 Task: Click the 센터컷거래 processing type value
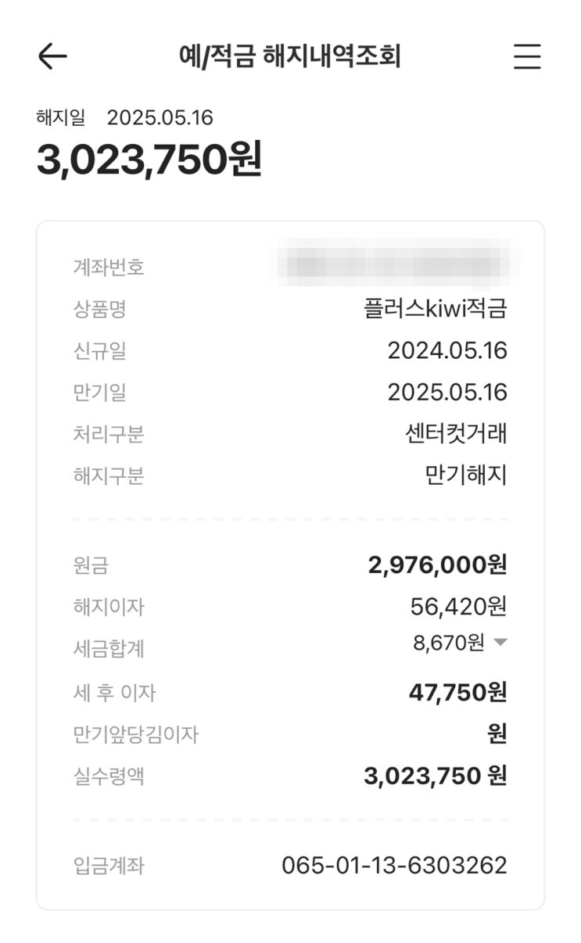point(452,433)
